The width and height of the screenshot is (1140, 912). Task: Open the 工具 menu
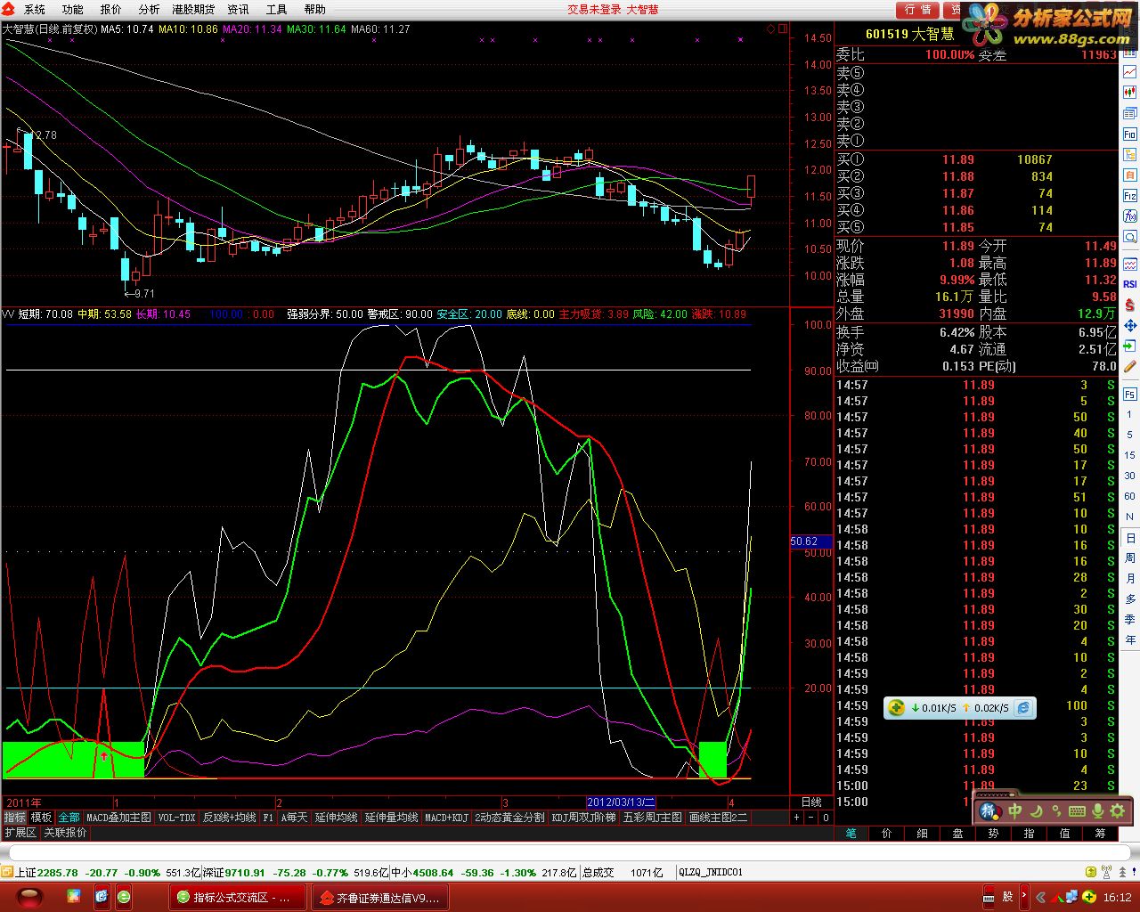tap(276, 10)
